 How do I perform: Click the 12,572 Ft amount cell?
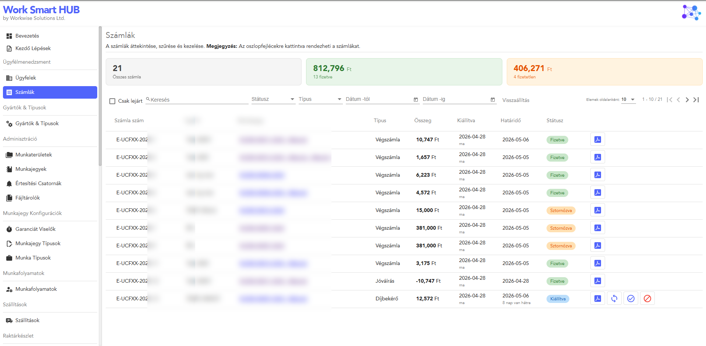(x=428, y=299)
